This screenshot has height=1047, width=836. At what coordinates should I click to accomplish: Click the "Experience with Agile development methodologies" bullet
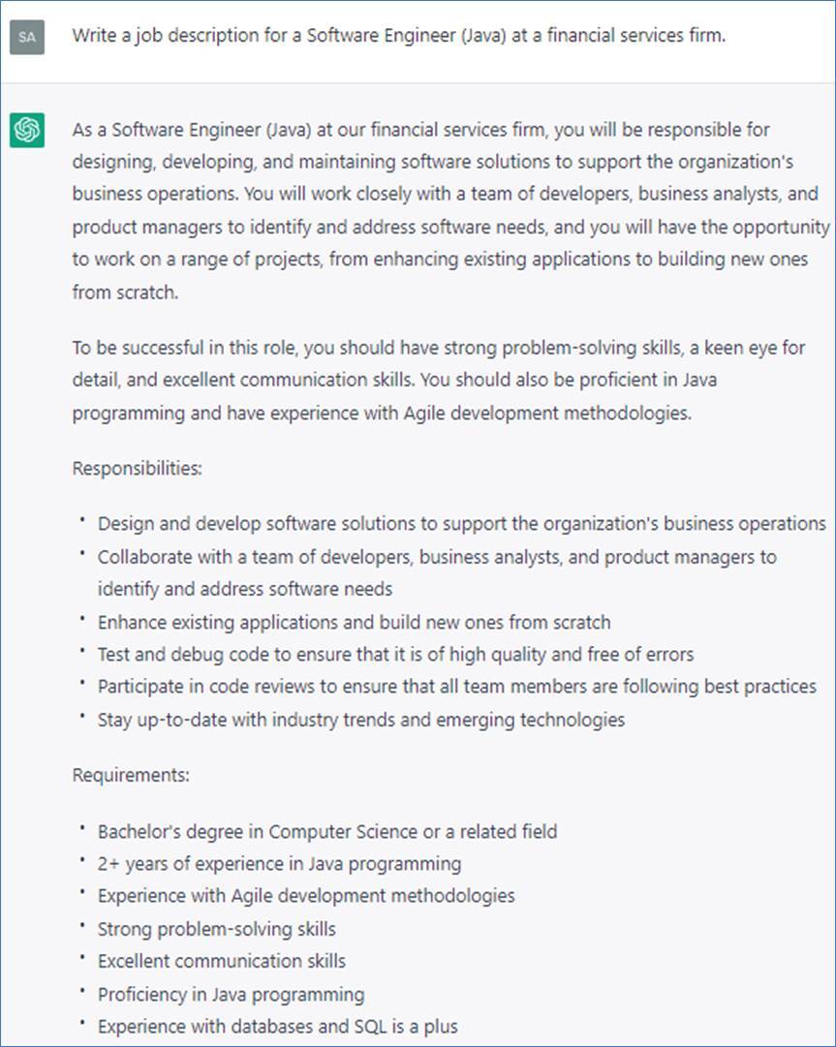[306, 896]
